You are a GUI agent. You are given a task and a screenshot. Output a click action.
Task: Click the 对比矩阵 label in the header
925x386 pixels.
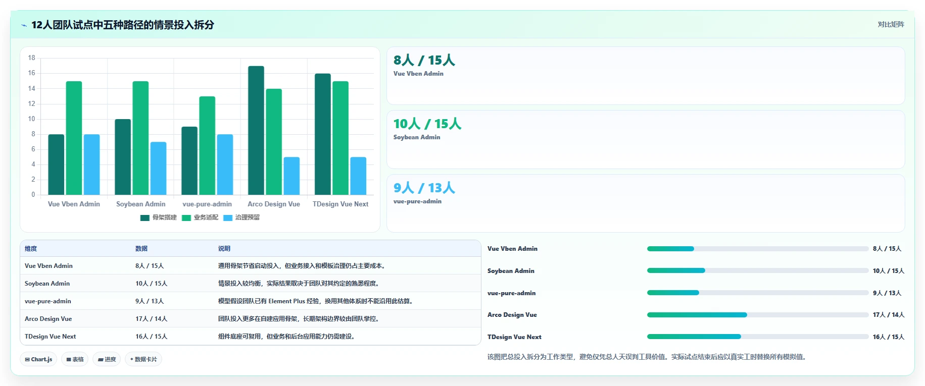pos(891,24)
